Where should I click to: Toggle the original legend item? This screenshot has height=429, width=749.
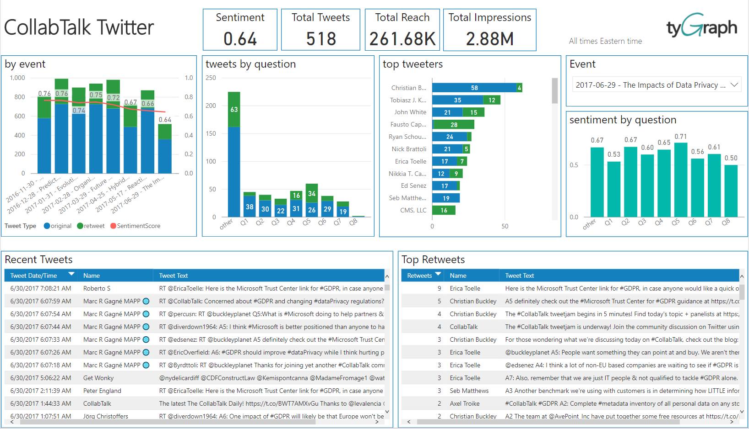tap(58, 226)
